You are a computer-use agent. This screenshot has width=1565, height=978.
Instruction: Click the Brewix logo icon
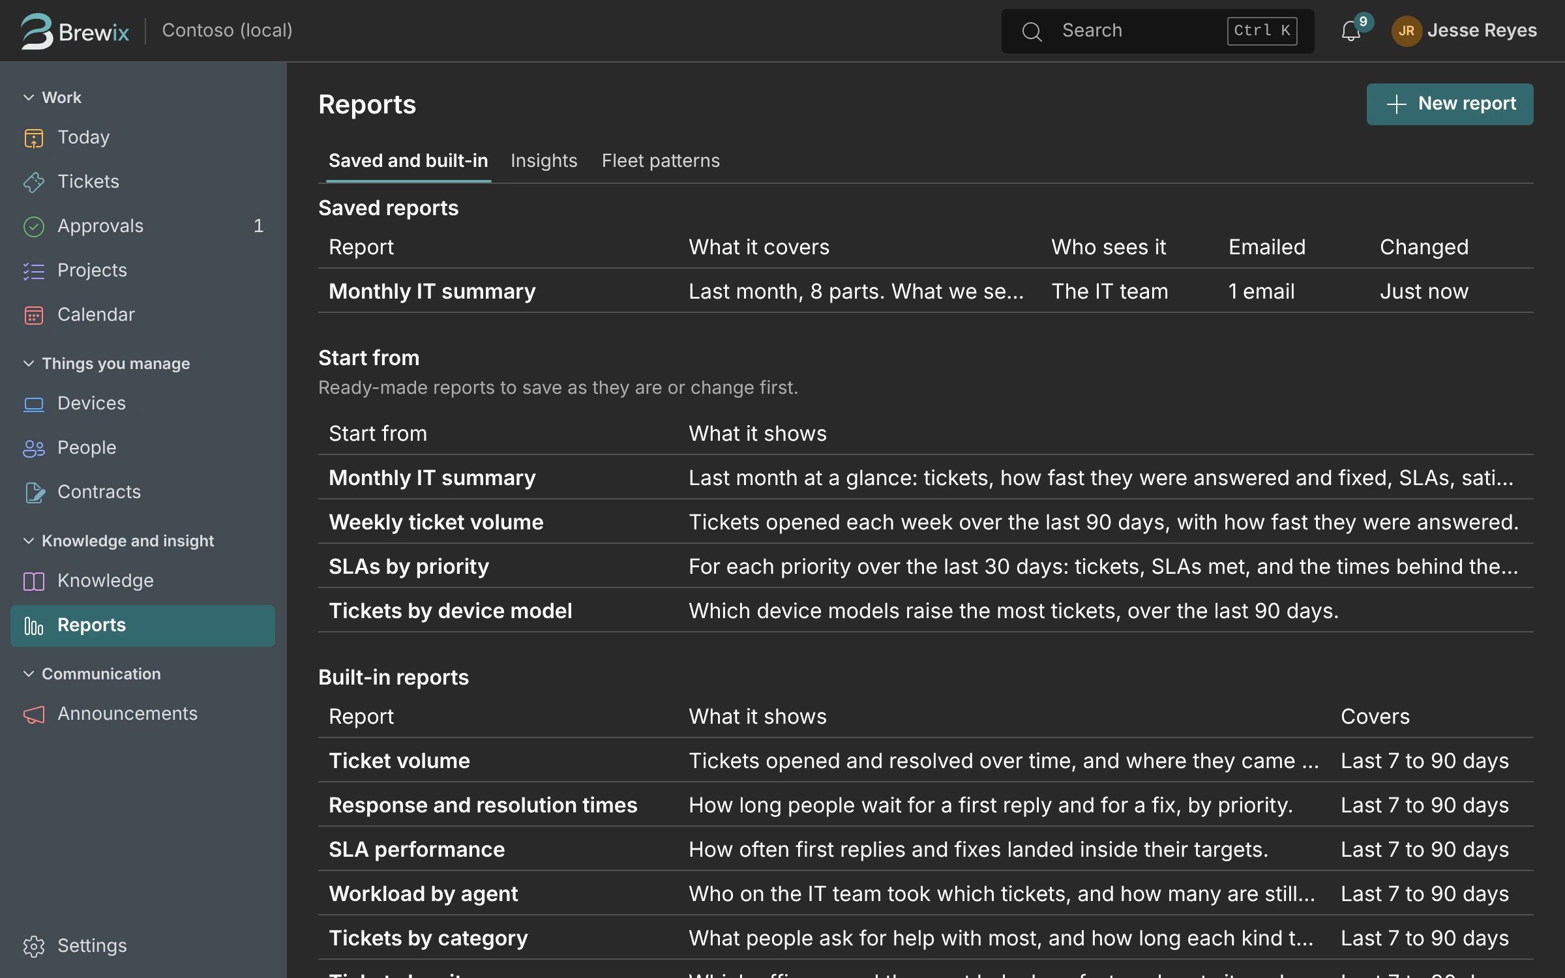click(37, 31)
